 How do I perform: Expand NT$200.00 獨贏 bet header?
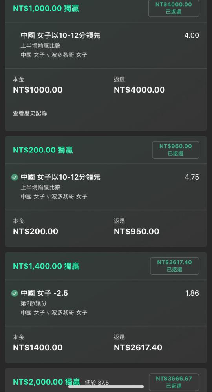click(x=43, y=150)
